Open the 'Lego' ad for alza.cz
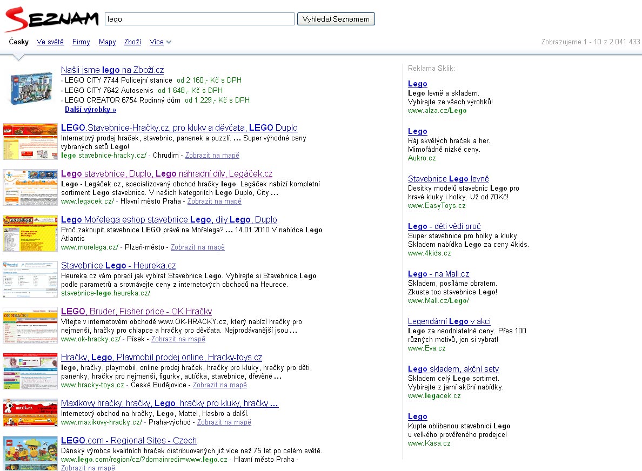 click(x=417, y=84)
